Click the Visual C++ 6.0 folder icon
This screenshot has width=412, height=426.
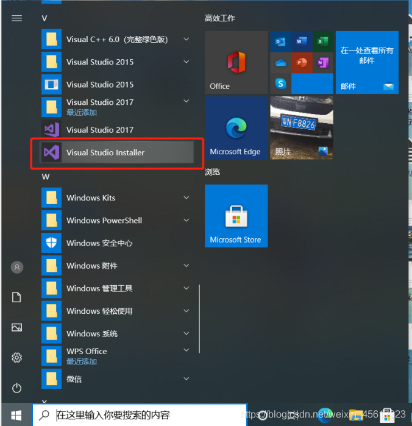pyautogui.click(x=51, y=39)
